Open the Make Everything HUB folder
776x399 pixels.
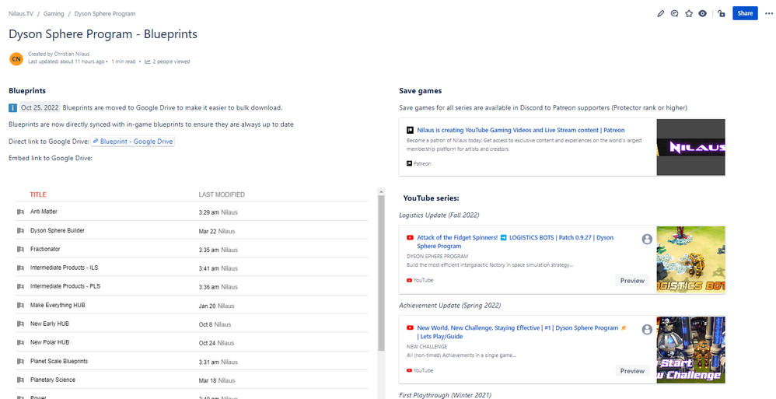pos(58,305)
